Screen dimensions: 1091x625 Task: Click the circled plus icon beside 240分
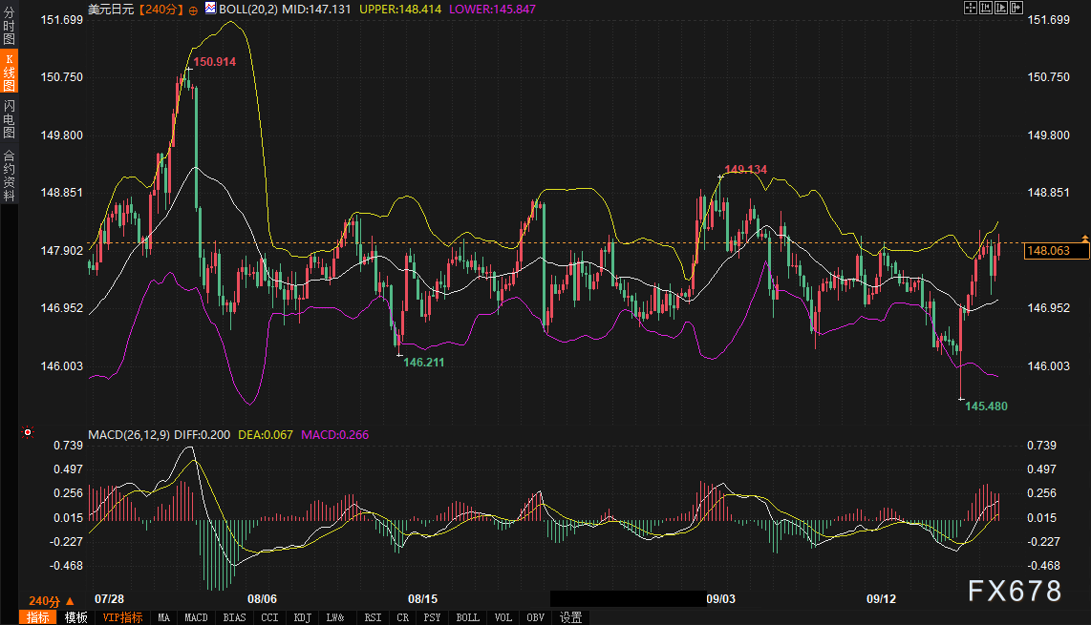coord(194,9)
